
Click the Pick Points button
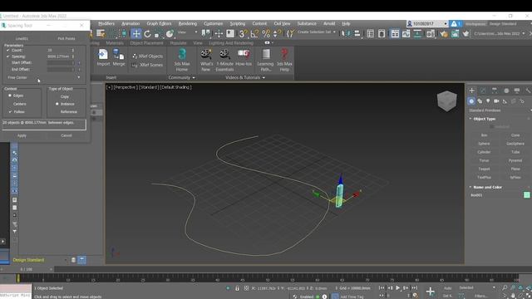[x=66, y=39]
